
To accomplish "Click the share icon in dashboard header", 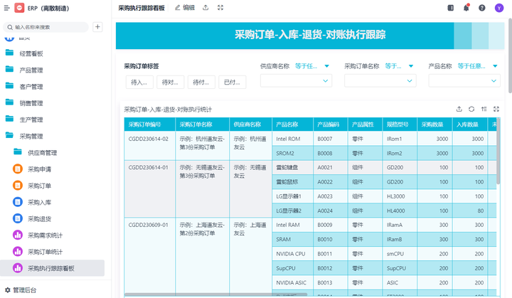I will point(206,7).
